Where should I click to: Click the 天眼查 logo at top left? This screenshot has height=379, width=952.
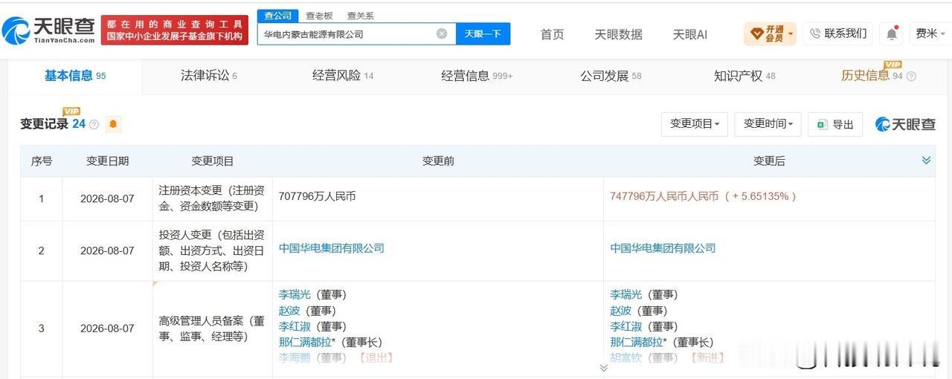(x=48, y=30)
